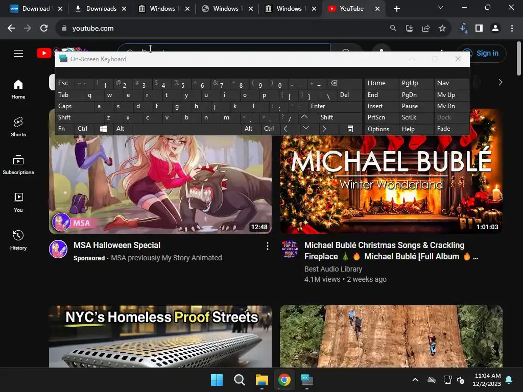Open History from the sidebar

tap(18, 240)
